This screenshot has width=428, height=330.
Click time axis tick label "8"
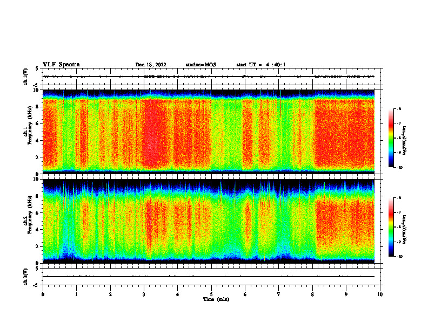click(x=312, y=294)
